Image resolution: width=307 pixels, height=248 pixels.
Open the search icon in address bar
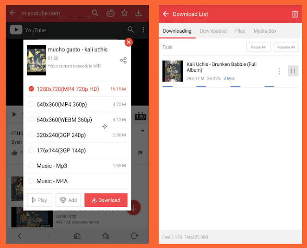95,13
